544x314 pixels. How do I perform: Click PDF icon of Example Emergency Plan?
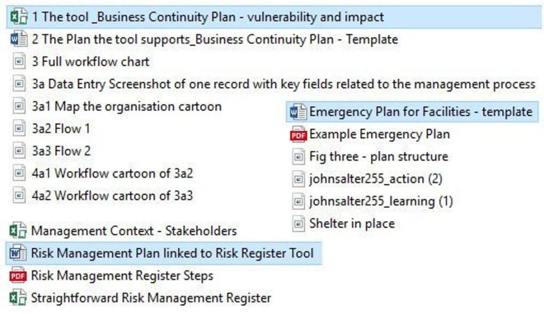pyautogui.click(x=299, y=134)
